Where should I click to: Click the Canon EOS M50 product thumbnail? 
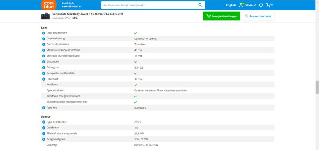[45, 16]
